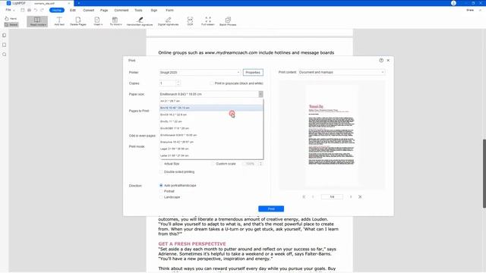Select the Hand tool
The height and width of the screenshot is (273, 486).
(11, 18)
